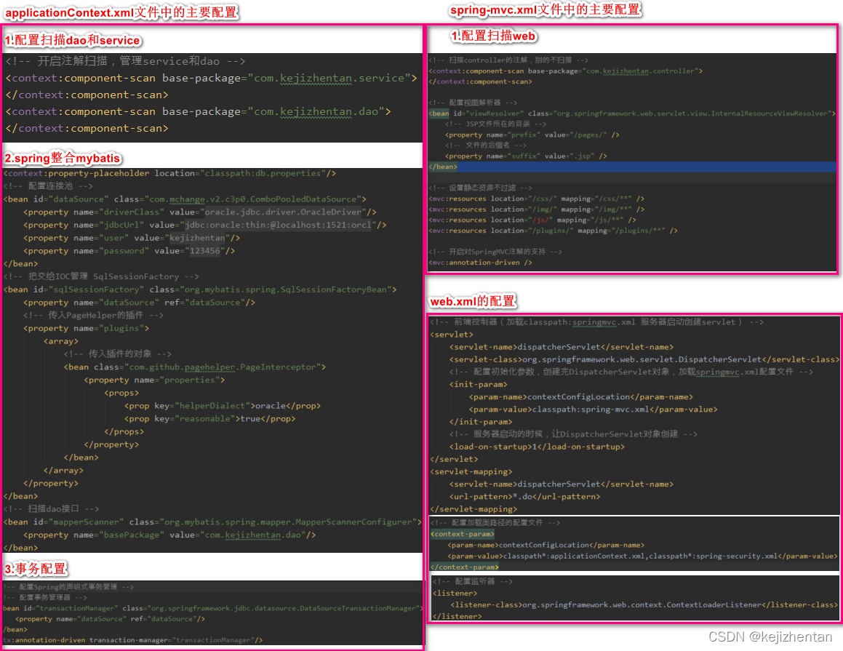Click the prefix property with value /pages/
This screenshot has width=843, height=651.
click(x=532, y=135)
